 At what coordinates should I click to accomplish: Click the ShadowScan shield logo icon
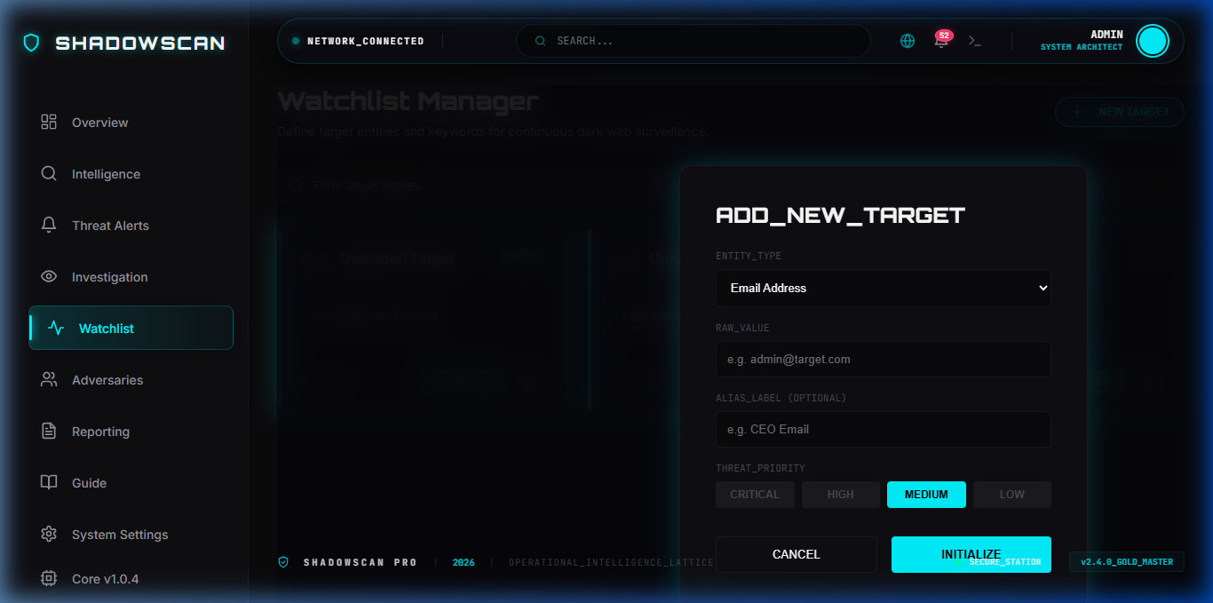[x=31, y=43]
